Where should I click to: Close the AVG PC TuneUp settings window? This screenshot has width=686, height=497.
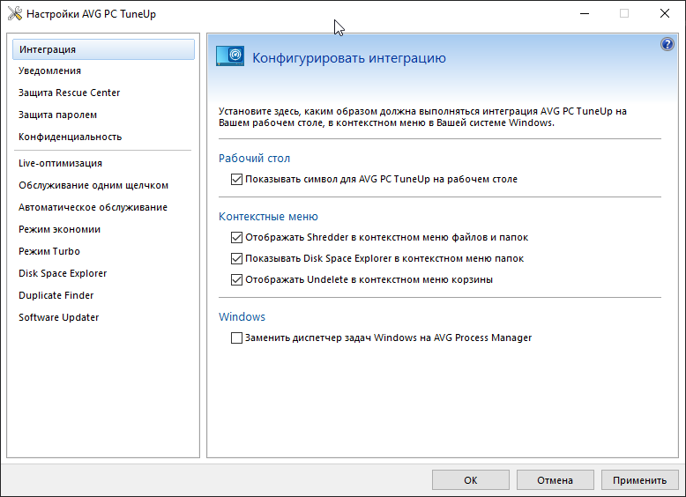point(663,14)
